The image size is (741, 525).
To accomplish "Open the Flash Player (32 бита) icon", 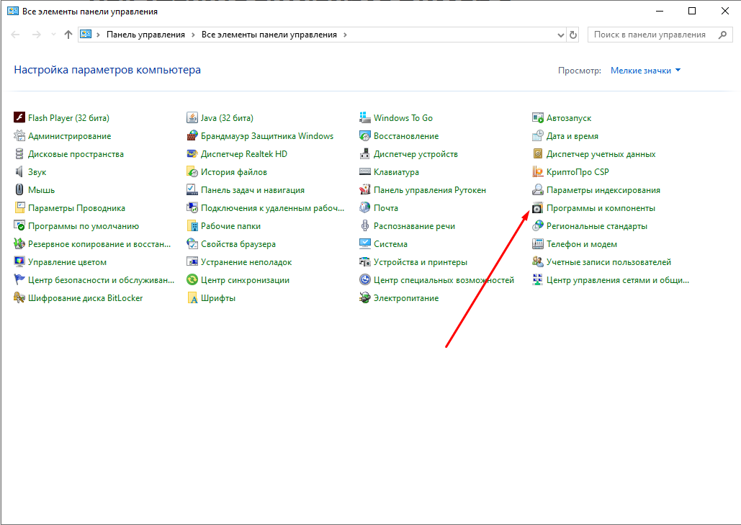I will click(19, 117).
